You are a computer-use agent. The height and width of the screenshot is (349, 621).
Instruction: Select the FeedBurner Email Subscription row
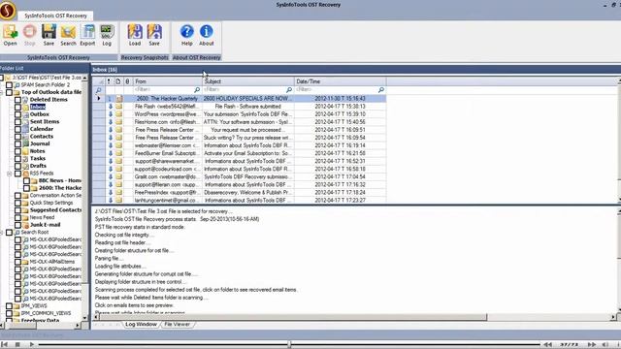(240, 153)
